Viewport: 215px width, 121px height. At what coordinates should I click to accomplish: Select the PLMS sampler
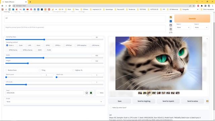click(x=48, y=50)
